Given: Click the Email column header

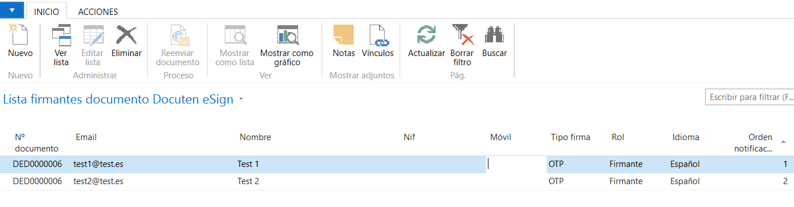Looking at the screenshot, I should coord(86,137).
